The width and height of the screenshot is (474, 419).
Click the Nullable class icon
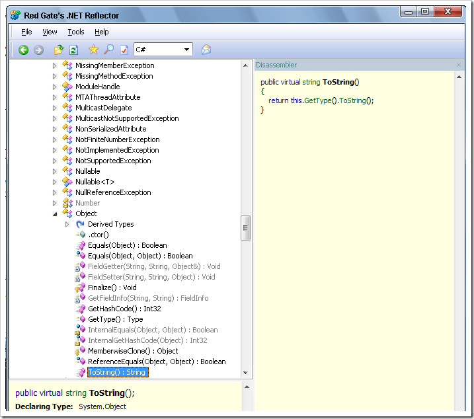67,171
